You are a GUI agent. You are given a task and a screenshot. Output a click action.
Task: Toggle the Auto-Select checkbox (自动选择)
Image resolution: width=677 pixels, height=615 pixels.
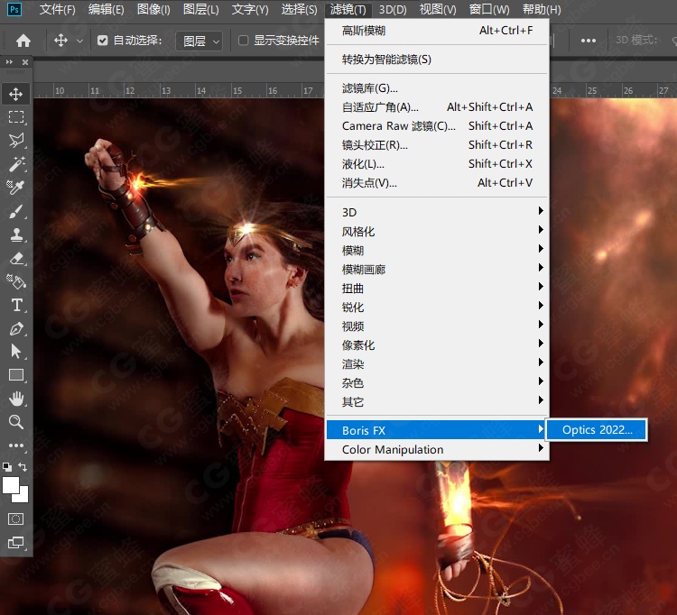[x=102, y=41]
